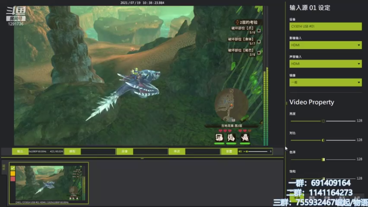Mute audio with the speaker icon
This screenshot has width=368, height=207.
click(x=240, y=152)
